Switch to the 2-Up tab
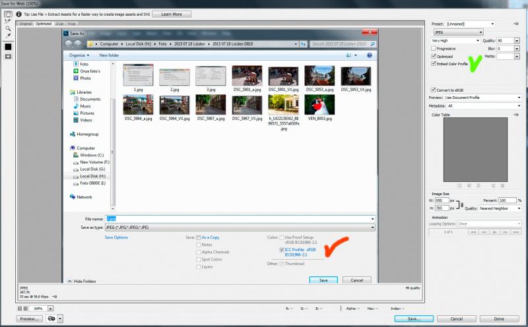 pyautogui.click(x=59, y=24)
